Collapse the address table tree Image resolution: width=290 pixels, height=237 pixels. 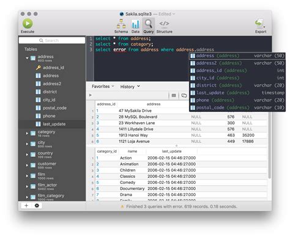click(x=27, y=58)
